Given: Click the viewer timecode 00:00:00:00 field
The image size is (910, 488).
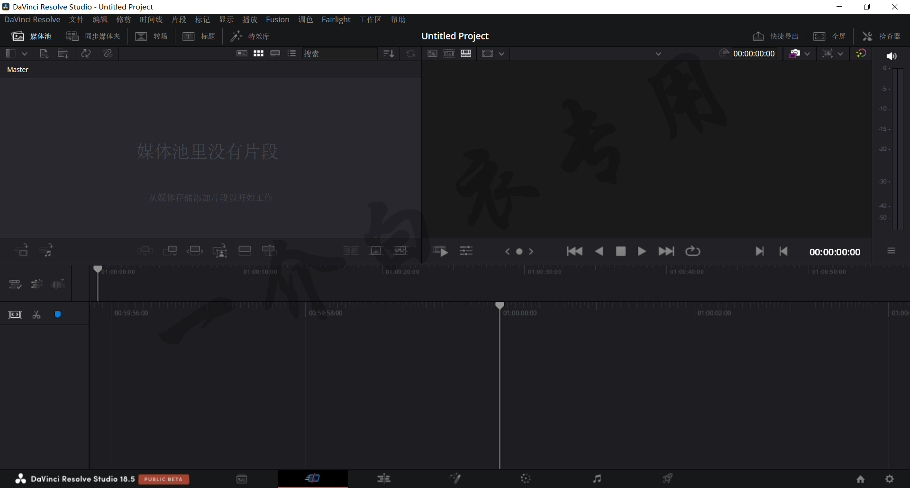Looking at the screenshot, I should pyautogui.click(x=754, y=54).
